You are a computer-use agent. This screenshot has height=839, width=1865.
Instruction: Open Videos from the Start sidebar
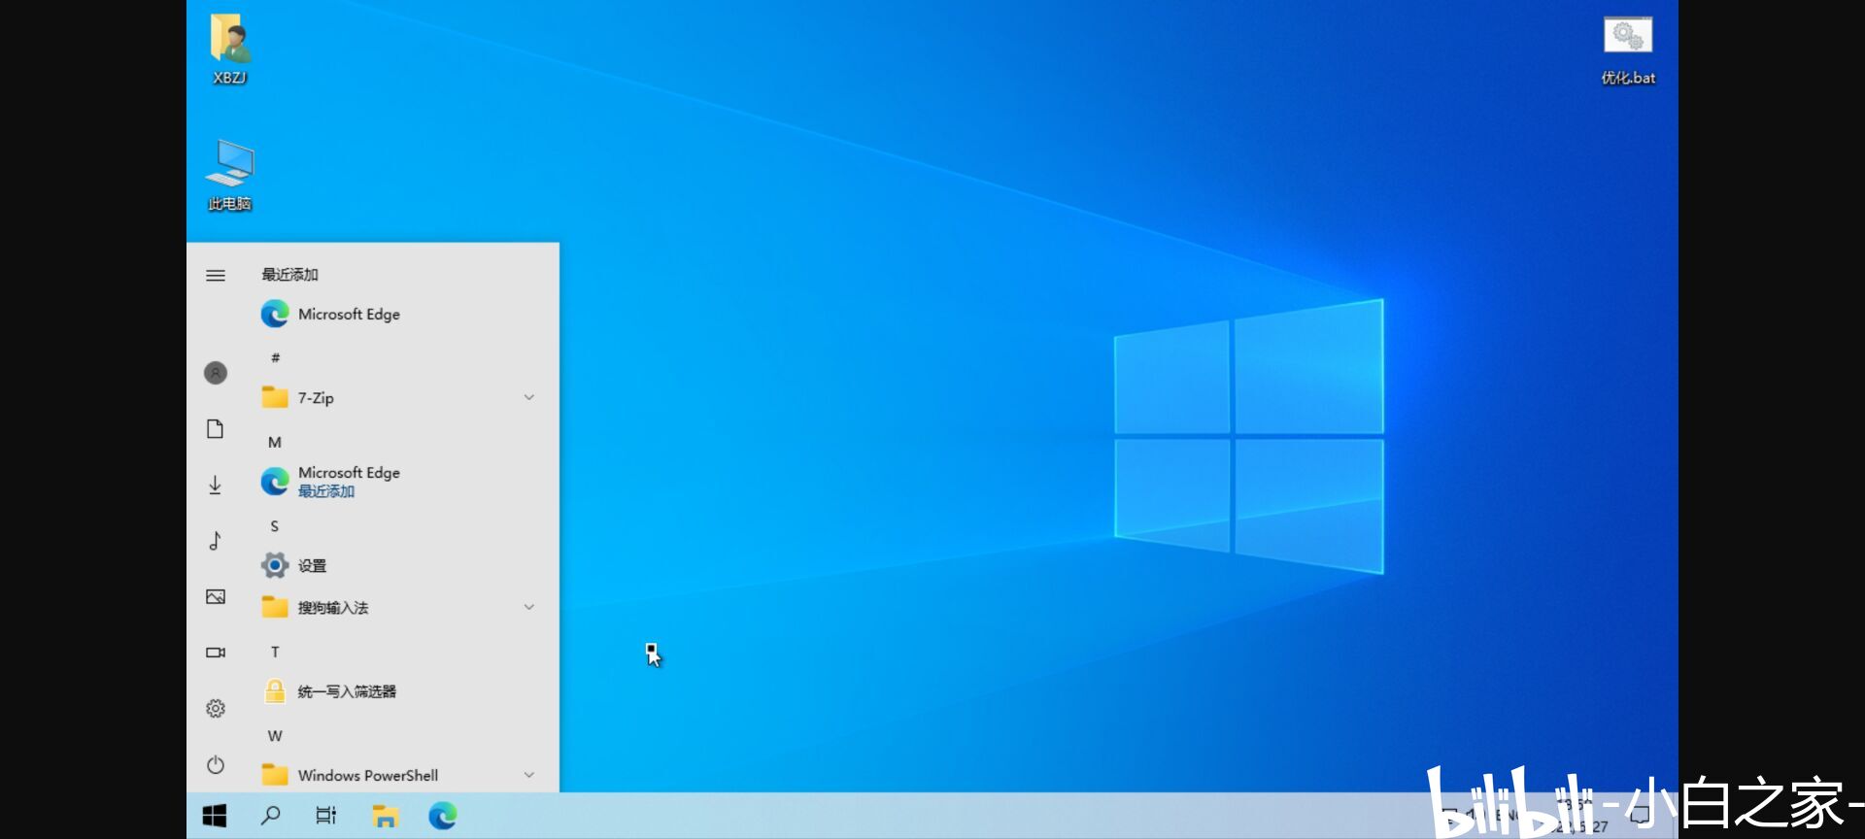coord(216,653)
